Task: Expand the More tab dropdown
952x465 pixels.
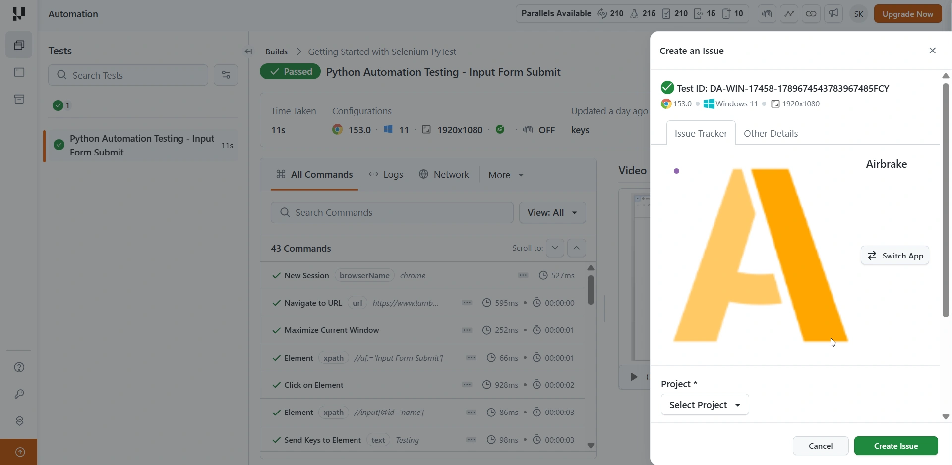Action: coord(506,175)
